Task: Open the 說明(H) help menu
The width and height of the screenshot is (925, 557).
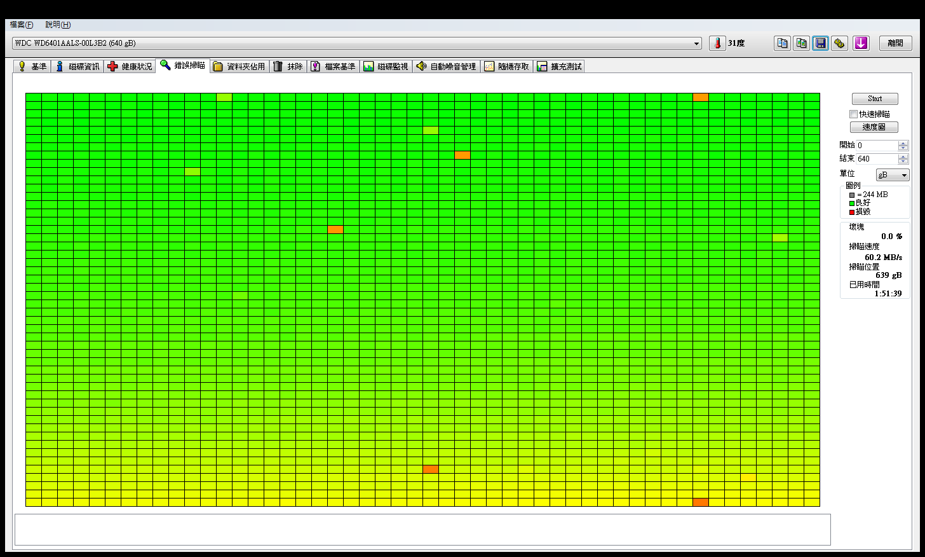Action: point(58,25)
